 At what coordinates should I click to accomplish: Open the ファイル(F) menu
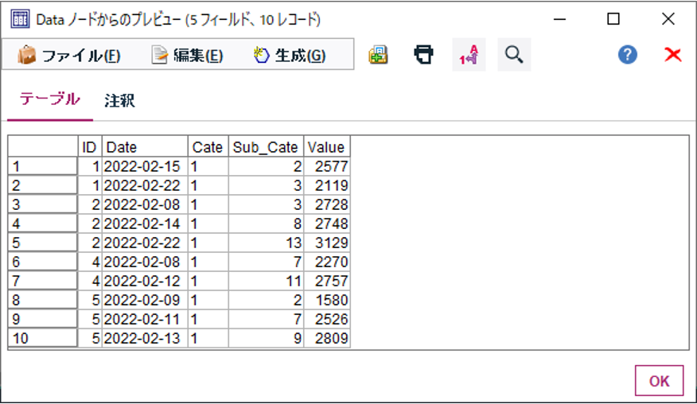69,55
